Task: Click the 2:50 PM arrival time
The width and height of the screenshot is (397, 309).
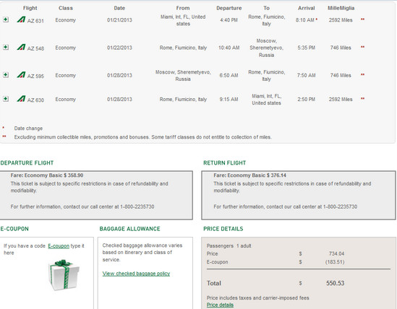Action: [x=307, y=100]
